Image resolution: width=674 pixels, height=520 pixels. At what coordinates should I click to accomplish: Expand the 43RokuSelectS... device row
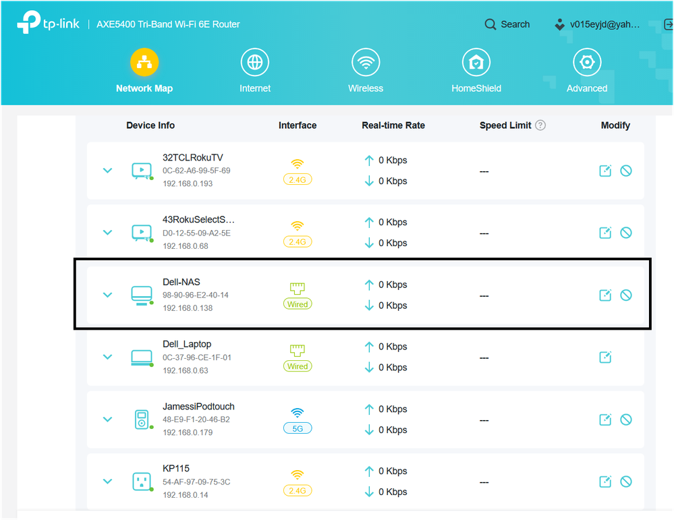pos(107,233)
